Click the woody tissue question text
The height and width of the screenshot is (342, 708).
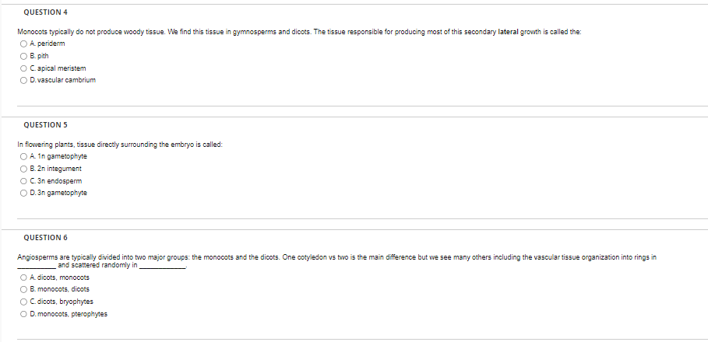[299, 32]
